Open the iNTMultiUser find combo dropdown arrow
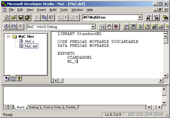The width and height of the screenshot is (170, 118). coord(140,17)
